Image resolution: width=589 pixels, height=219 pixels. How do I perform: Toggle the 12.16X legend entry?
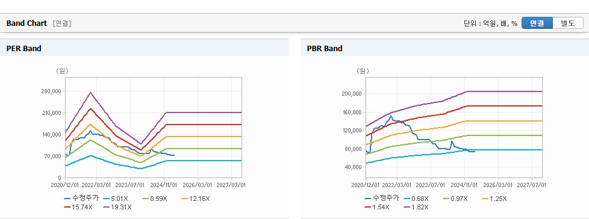point(195,199)
